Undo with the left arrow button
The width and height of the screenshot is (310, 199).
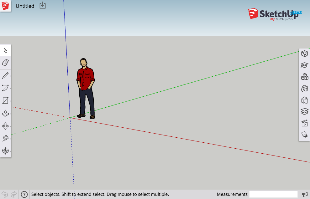pos(5,194)
